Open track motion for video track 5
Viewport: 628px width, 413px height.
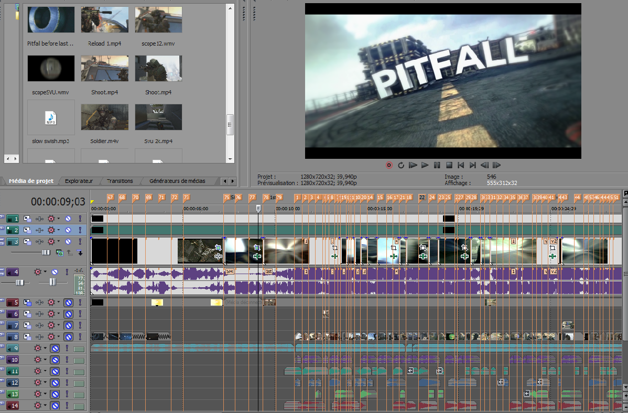[x=27, y=302]
